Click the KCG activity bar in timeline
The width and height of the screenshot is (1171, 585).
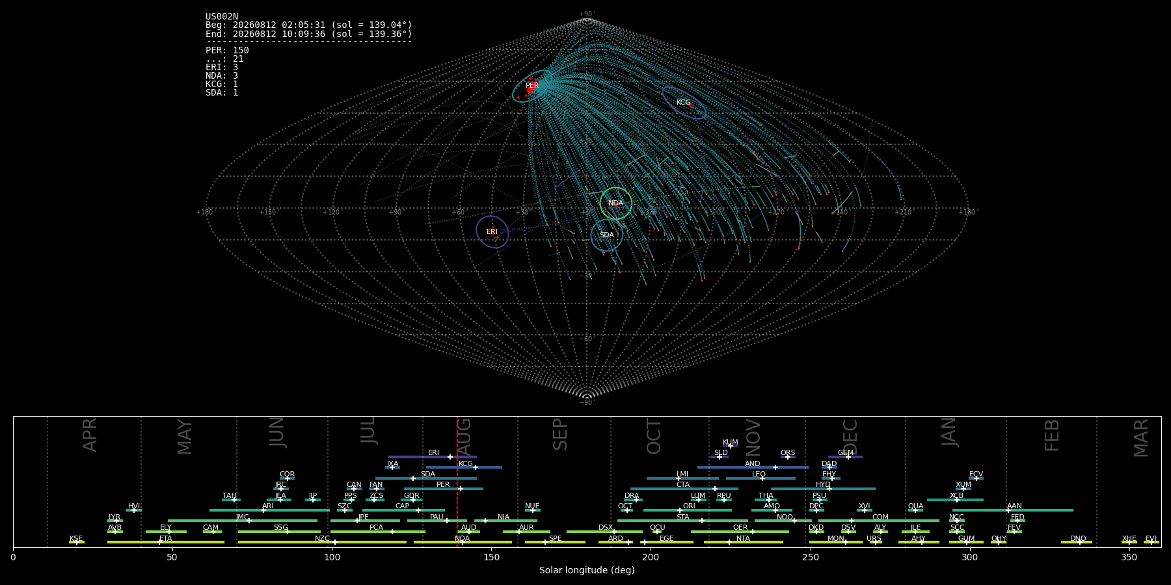(464, 467)
